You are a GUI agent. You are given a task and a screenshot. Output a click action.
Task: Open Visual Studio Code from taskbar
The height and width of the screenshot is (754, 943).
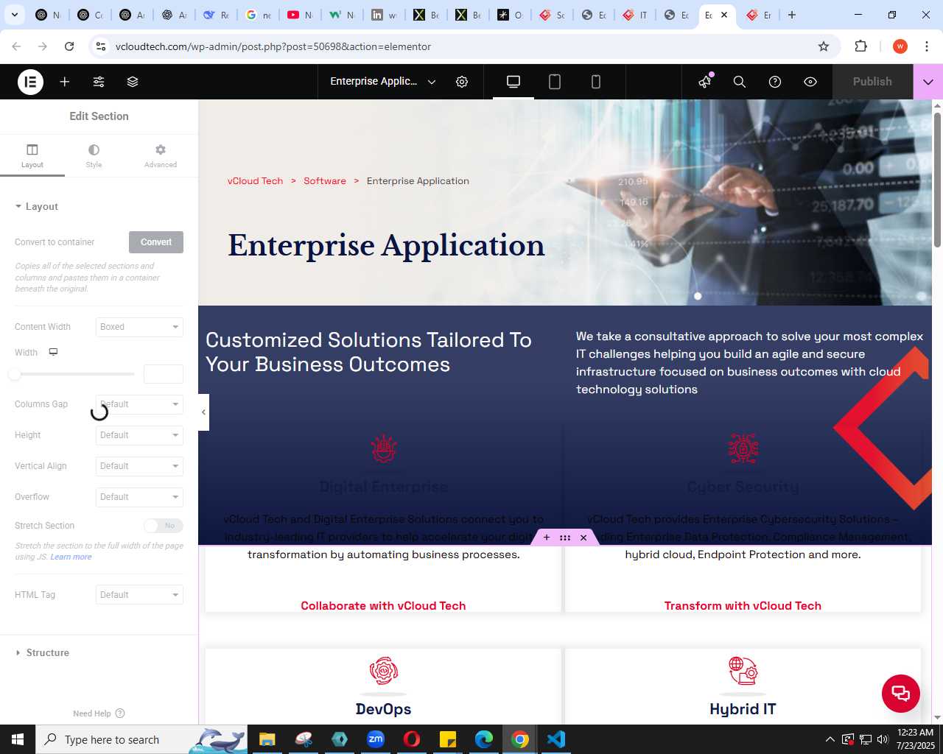[x=556, y=739]
